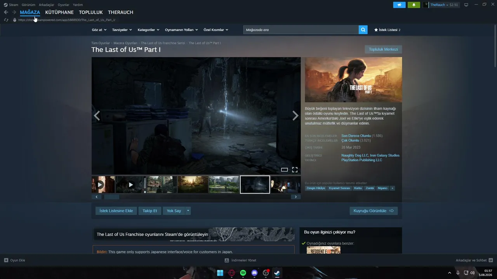Click the Steam announcements megaphone button
497x279 pixels.
399,5
